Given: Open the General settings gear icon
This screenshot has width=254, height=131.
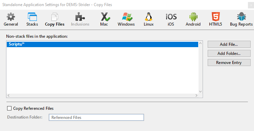Looking at the screenshot, I should pos(11,17).
